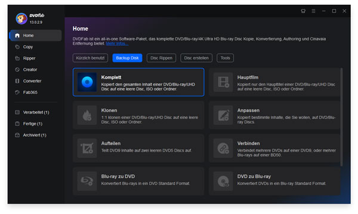Screen dimensions: 358x214
Task: Click the blue disc icon for Komplett
Action: (x=87, y=82)
